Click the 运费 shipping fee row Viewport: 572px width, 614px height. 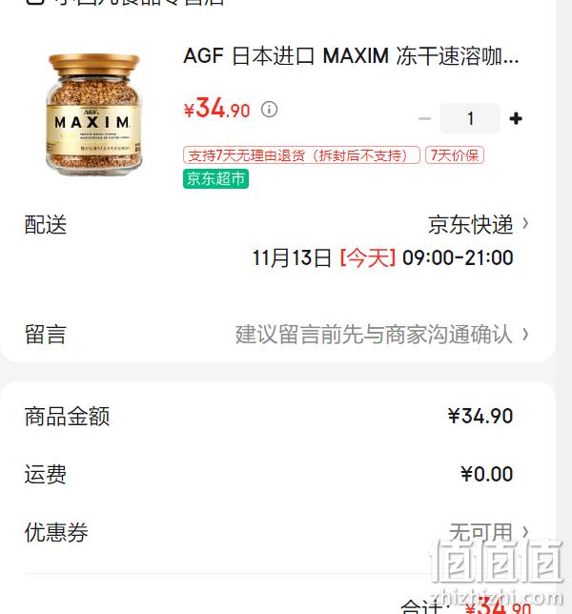269,474
